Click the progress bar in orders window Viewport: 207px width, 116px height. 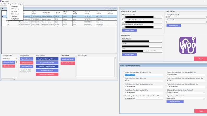(7, 79)
